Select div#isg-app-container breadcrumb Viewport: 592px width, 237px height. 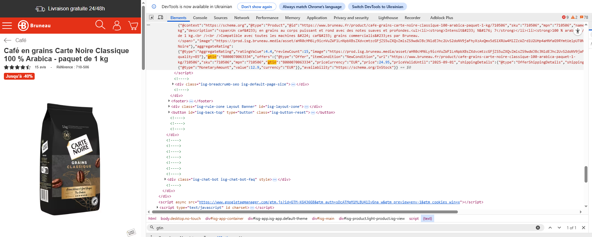tap(224, 219)
